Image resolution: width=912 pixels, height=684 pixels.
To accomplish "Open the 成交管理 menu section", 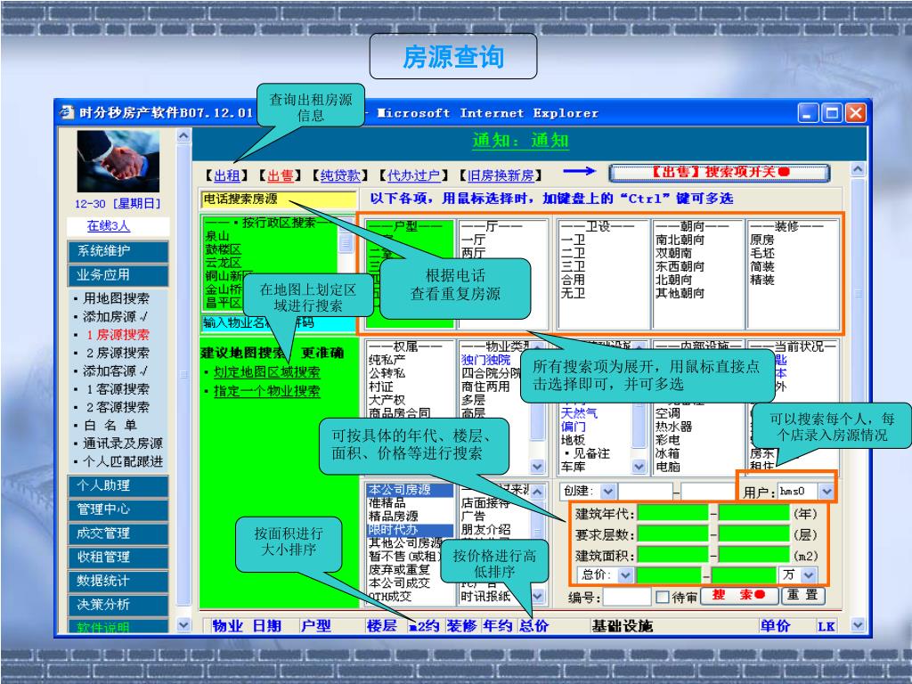I will [x=118, y=533].
